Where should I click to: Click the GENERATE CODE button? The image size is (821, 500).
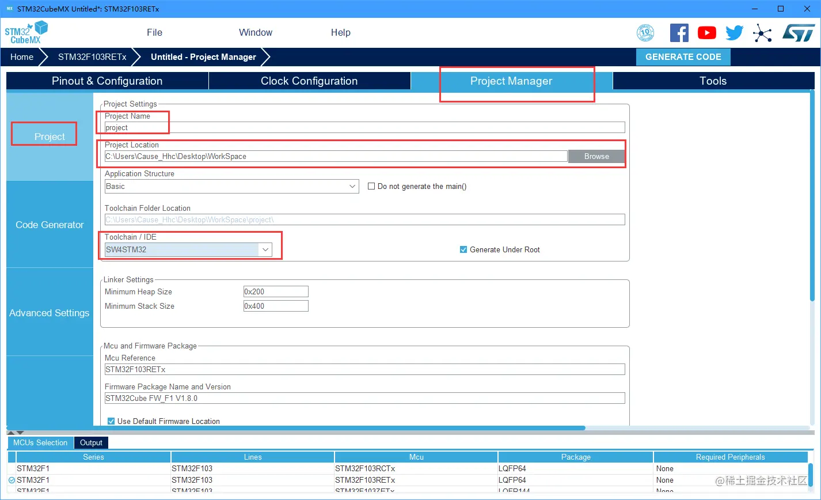tap(683, 57)
